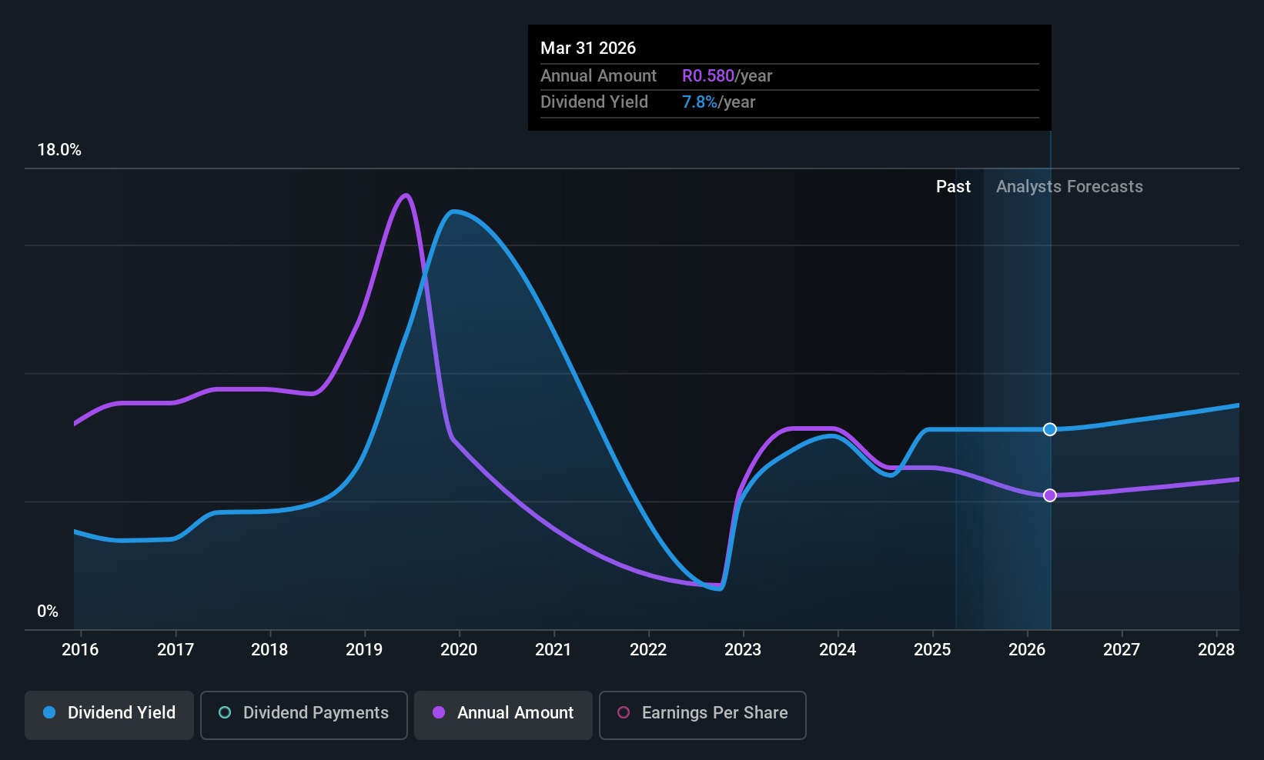Screen dimensions: 1264x760
Task: Click the 2025 x-axis label
Action: click(932, 650)
